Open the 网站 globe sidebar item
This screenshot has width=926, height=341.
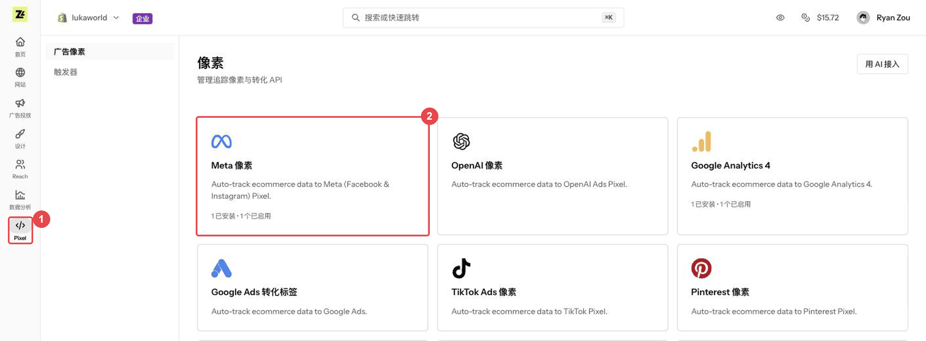20,77
